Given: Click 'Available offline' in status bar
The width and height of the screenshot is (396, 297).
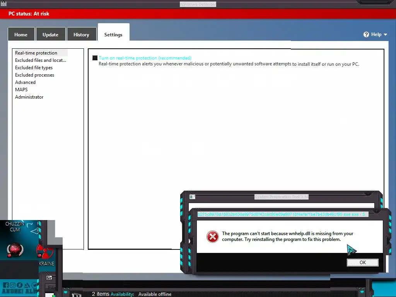Looking at the screenshot, I should [x=155, y=294].
